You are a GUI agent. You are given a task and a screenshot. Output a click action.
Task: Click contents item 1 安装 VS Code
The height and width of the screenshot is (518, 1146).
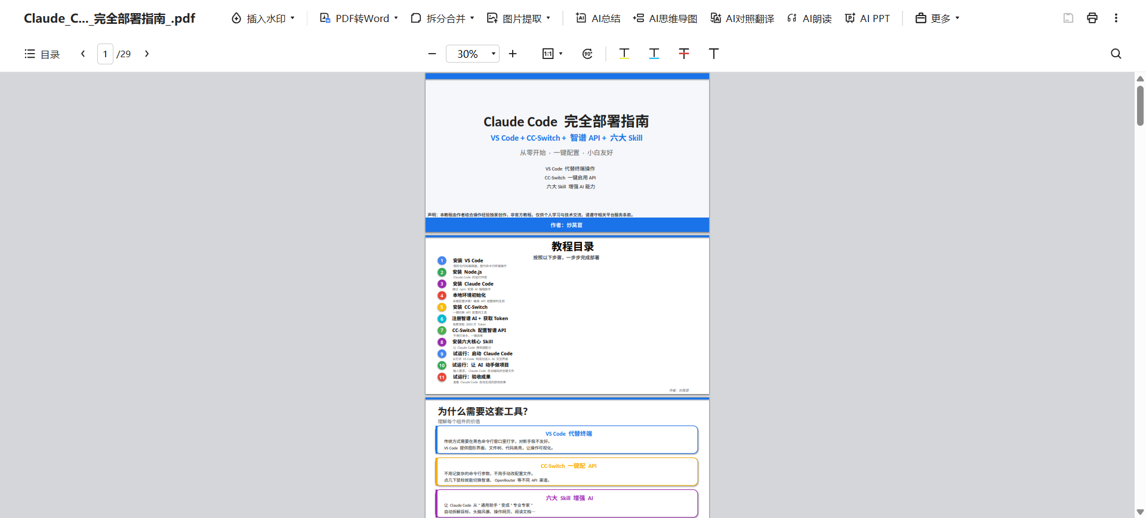[467, 260]
